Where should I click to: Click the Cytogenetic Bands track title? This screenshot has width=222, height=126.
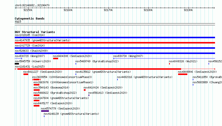coord(30,18)
